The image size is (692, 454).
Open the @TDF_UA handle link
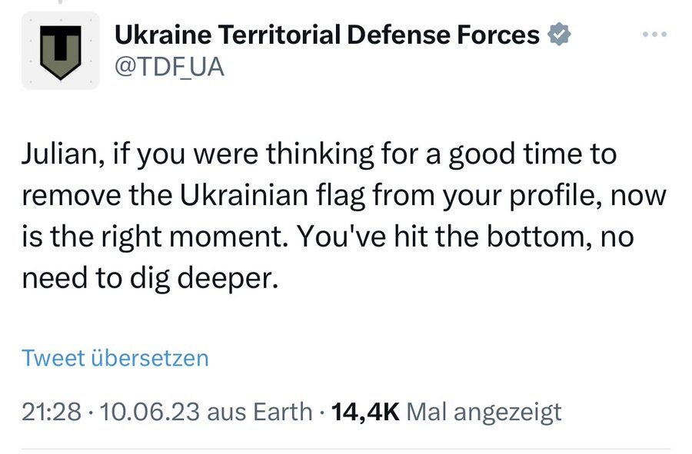pyautogui.click(x=169, y=67)
